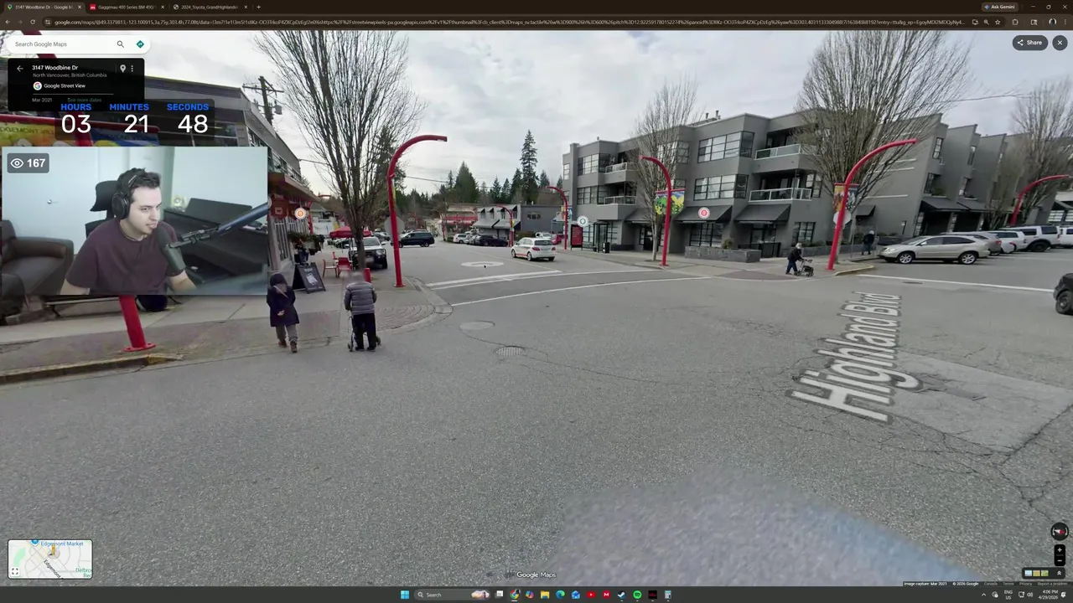
Task: Open the Windows Start menu
Action: coord(405,595)
